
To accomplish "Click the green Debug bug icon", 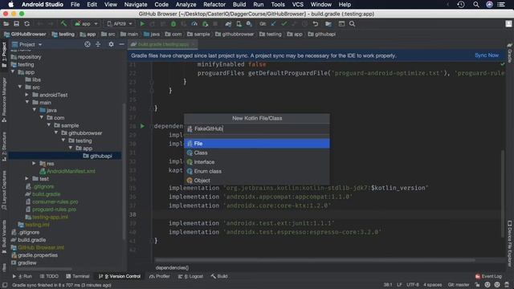I will pyautogui.click(x=173, y=24).
